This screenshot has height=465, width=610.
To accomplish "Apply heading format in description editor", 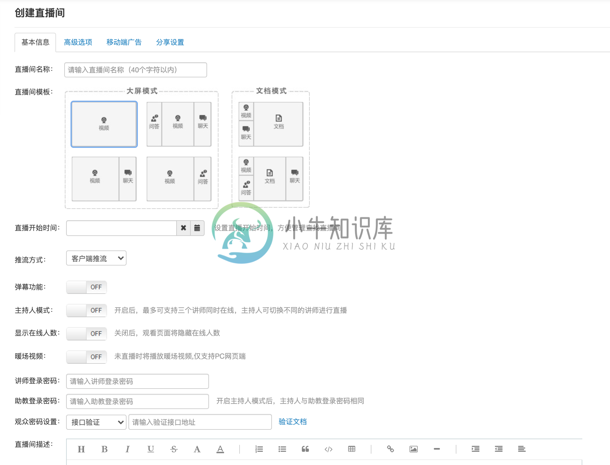I will (81, 449).
